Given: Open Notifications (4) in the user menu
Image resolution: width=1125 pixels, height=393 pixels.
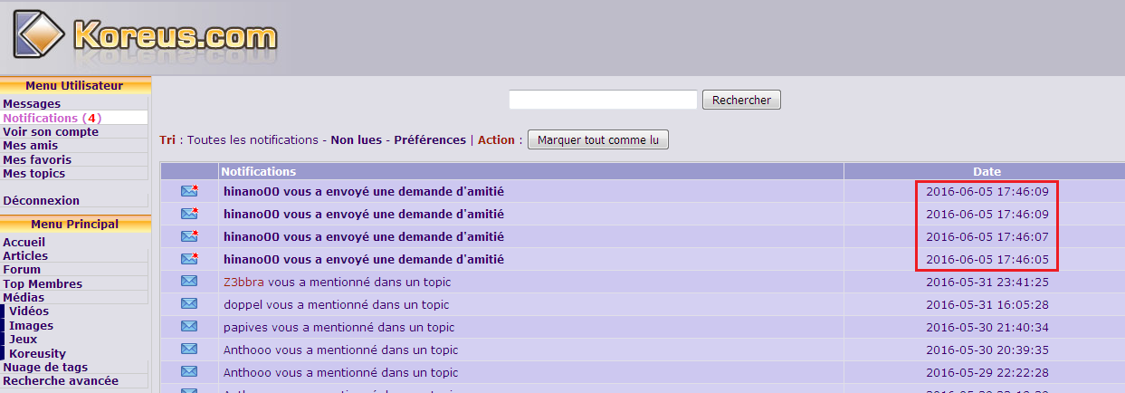Looking at the screenshot, I should pos(52,118).
